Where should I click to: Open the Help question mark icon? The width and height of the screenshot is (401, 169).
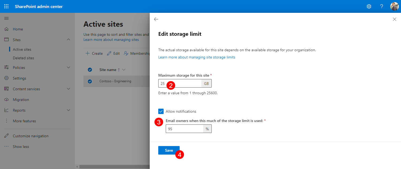(381, 6)
